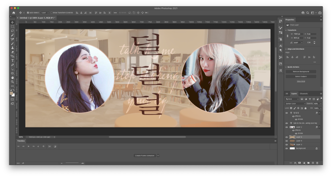Open the Search icon in top right

pos(307,13)
